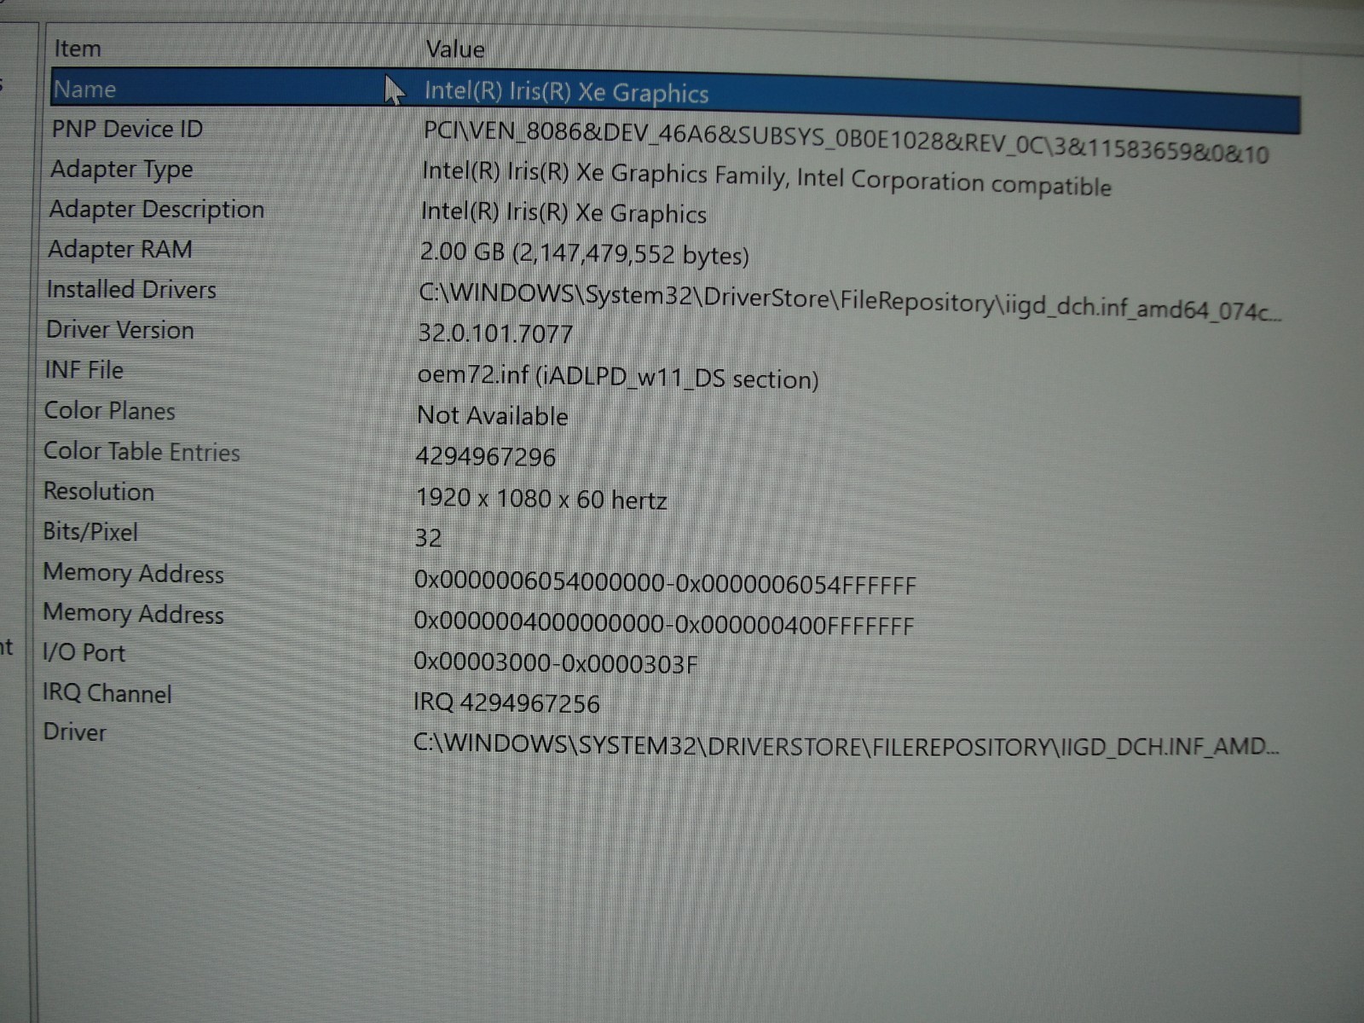Select the Driver row label
Screen dimensions: 1364x1023
click(74, 732)
